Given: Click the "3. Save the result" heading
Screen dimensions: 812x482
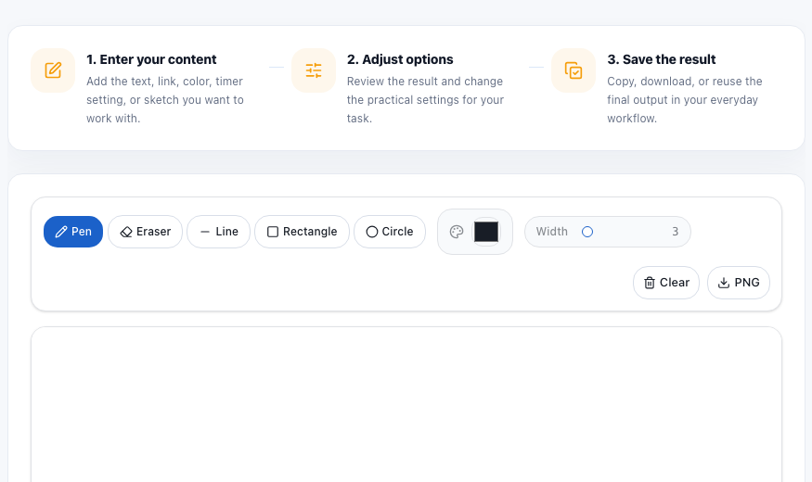Looking at the screenshot, I should (x=662, y=59).
